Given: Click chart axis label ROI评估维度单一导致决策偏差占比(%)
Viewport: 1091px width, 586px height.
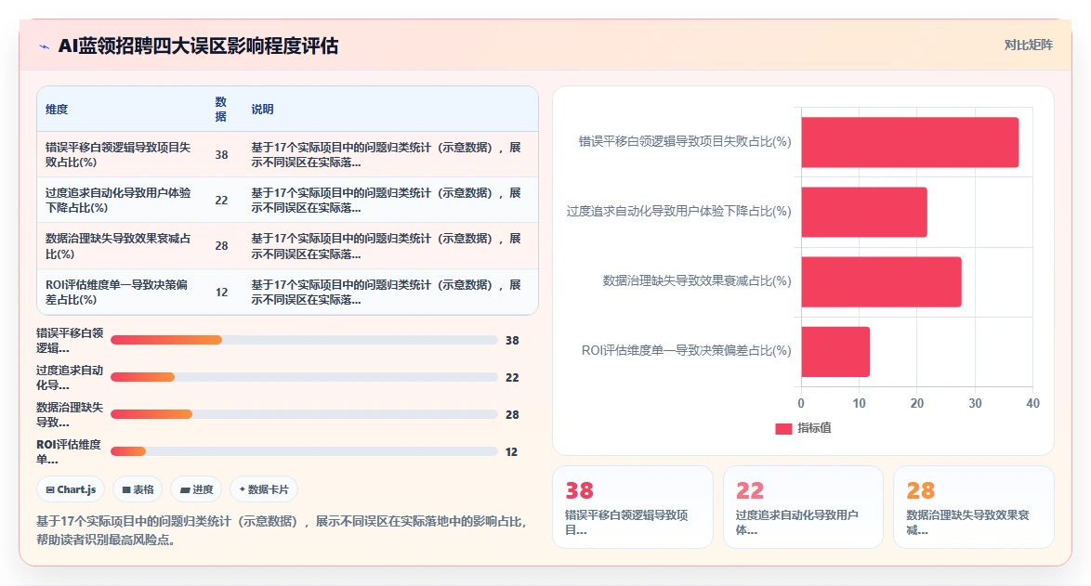Looking at the screenshot, I should click(686, 351).
